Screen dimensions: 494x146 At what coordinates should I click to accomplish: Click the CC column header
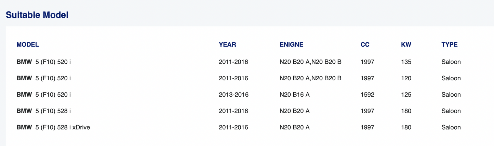pos(365,45)
